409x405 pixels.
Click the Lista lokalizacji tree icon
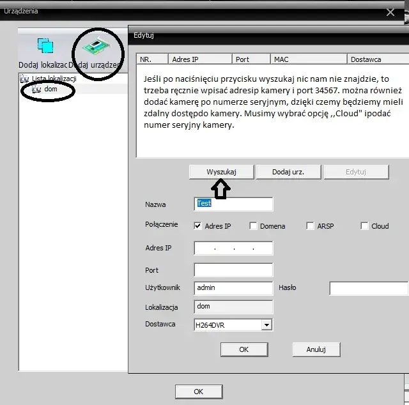coord(24,79)
